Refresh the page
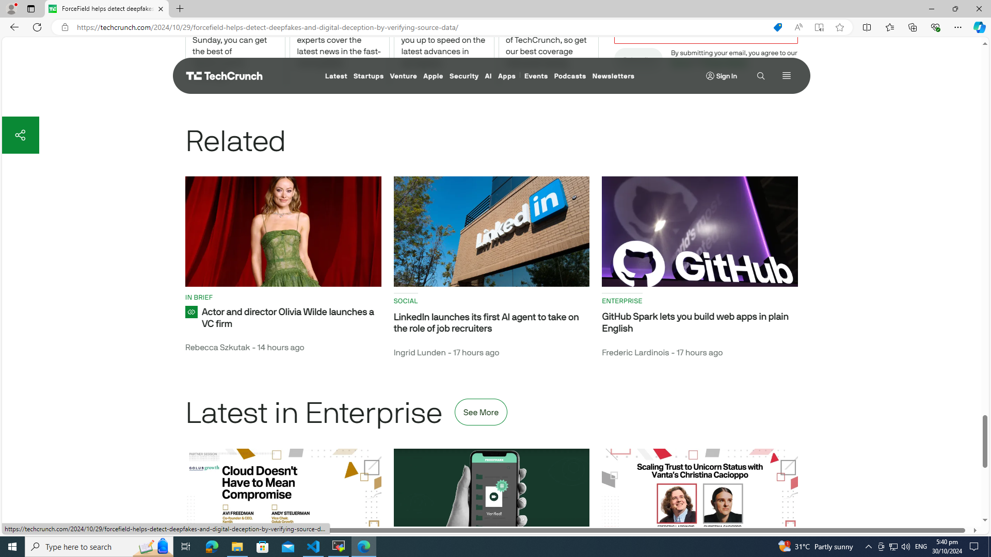The image size is (991, 557). (37, 27)
